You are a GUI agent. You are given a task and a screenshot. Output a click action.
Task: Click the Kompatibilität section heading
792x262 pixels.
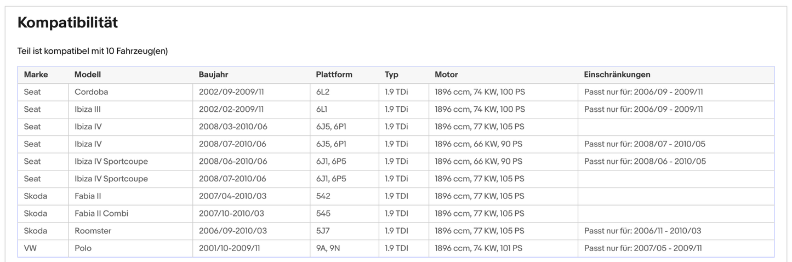click(x=67, y=22)
